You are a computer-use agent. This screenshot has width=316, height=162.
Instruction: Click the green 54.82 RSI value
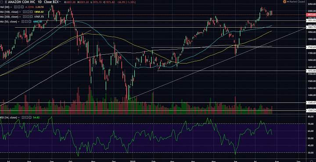[36, 117]
